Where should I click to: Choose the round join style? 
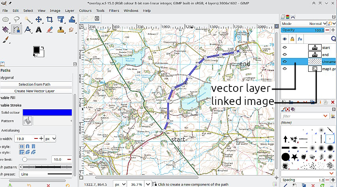coord(28,152)
